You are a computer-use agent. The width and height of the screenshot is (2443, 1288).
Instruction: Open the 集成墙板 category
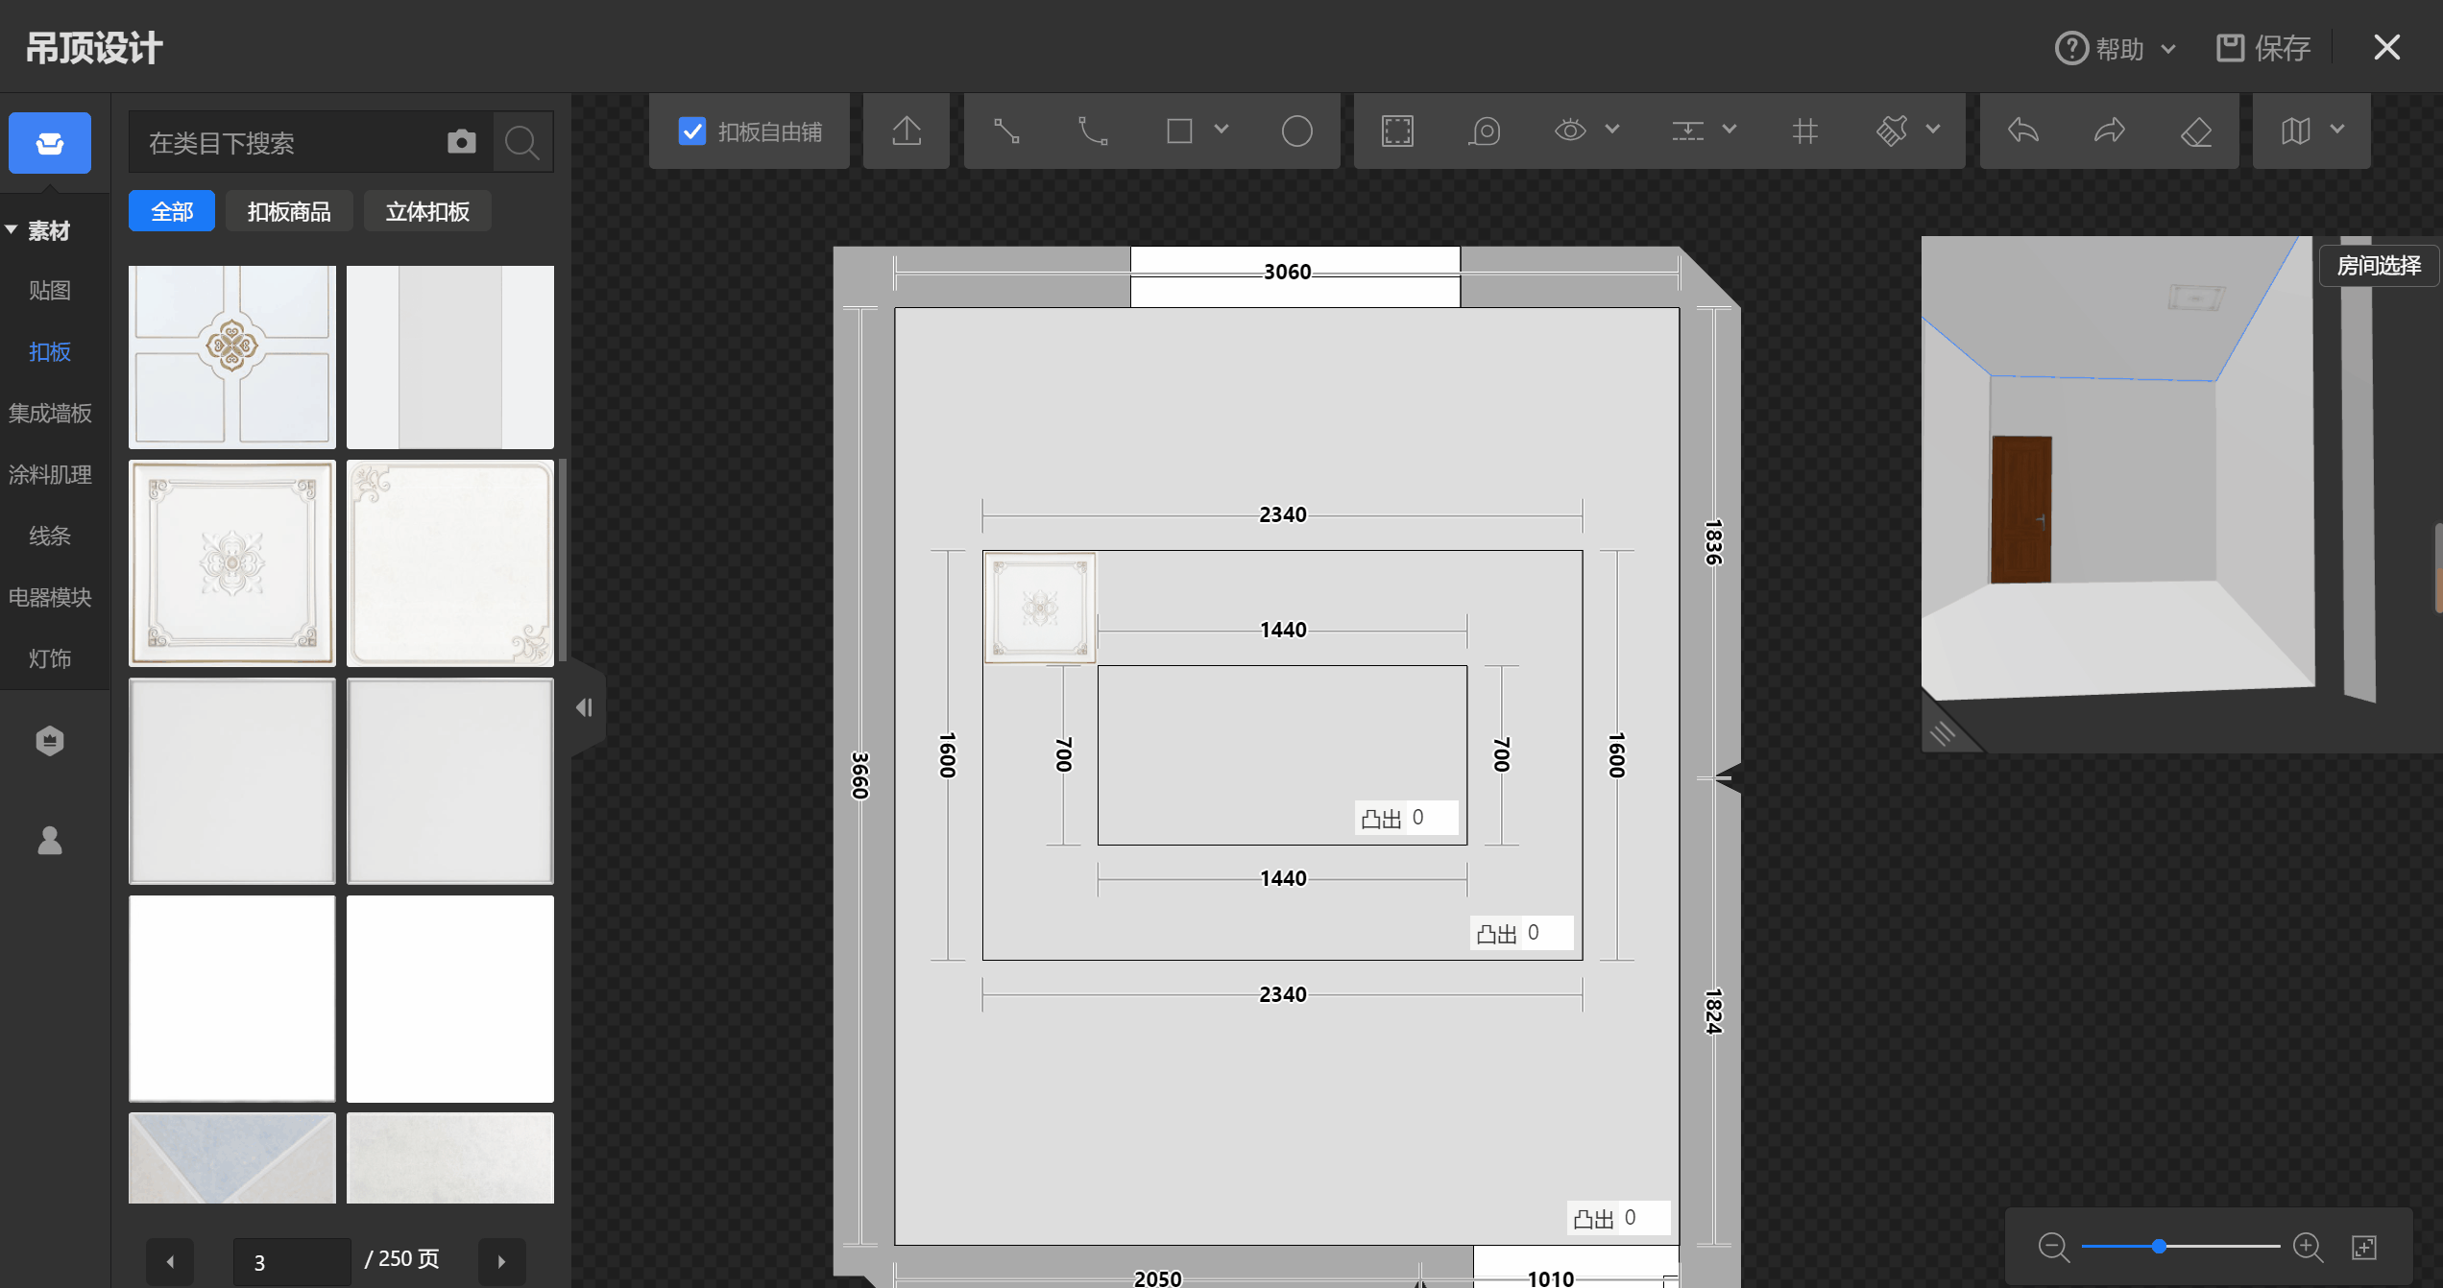50,413
